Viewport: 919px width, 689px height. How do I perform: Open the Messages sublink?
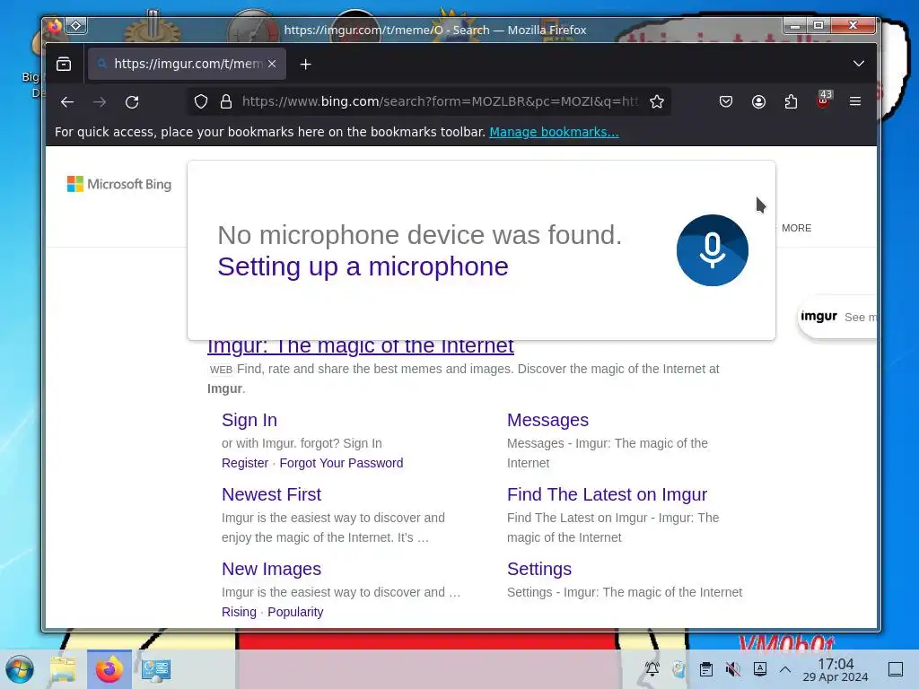click(547, 420)
